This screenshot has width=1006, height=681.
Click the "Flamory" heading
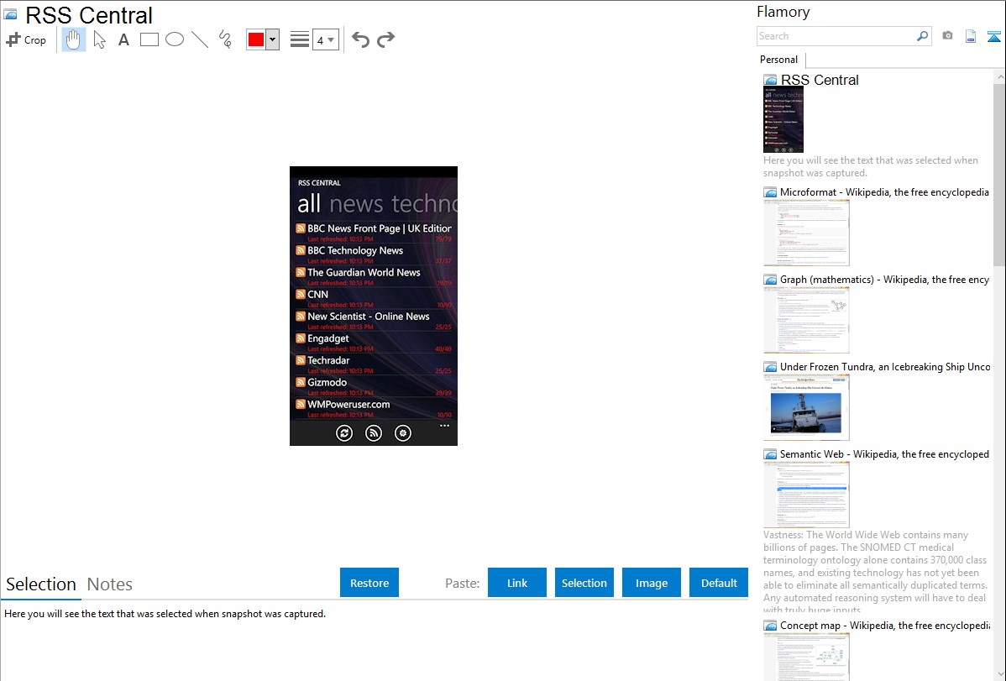[783, 13]
